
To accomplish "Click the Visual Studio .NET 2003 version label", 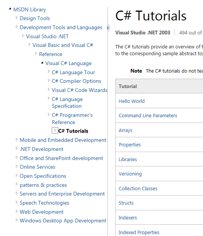I will [143, 33].
